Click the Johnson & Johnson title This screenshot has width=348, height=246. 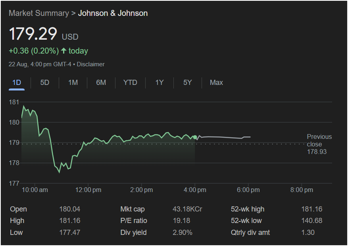113,13
